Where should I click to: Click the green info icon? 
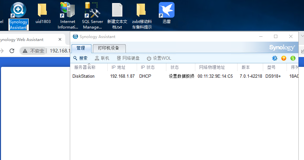click(x=293, y=58)
